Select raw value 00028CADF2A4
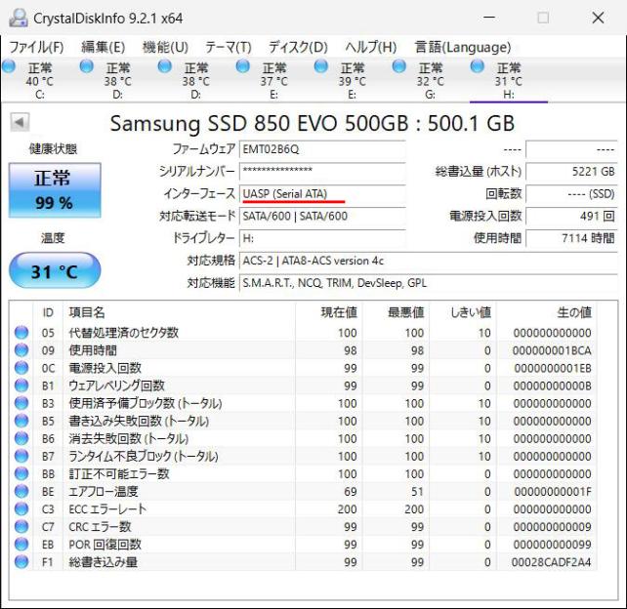This screenshot has width=627, height=609. 551,562
